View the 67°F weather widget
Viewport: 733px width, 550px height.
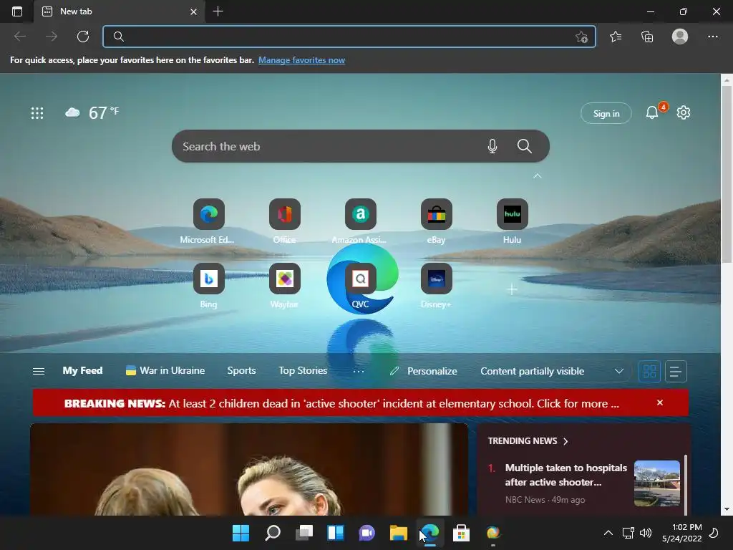point(92,112)
